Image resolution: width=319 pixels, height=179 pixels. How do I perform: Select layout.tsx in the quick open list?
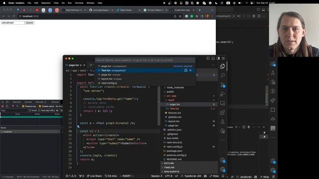coord(145,79)
